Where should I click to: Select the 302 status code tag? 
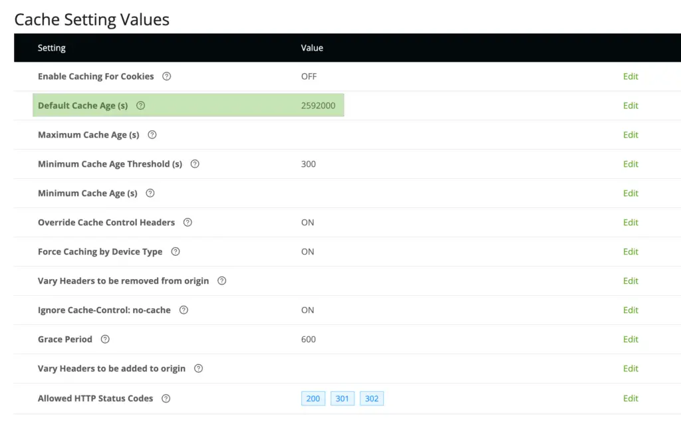pyautogui.click(x=372, y=398)
